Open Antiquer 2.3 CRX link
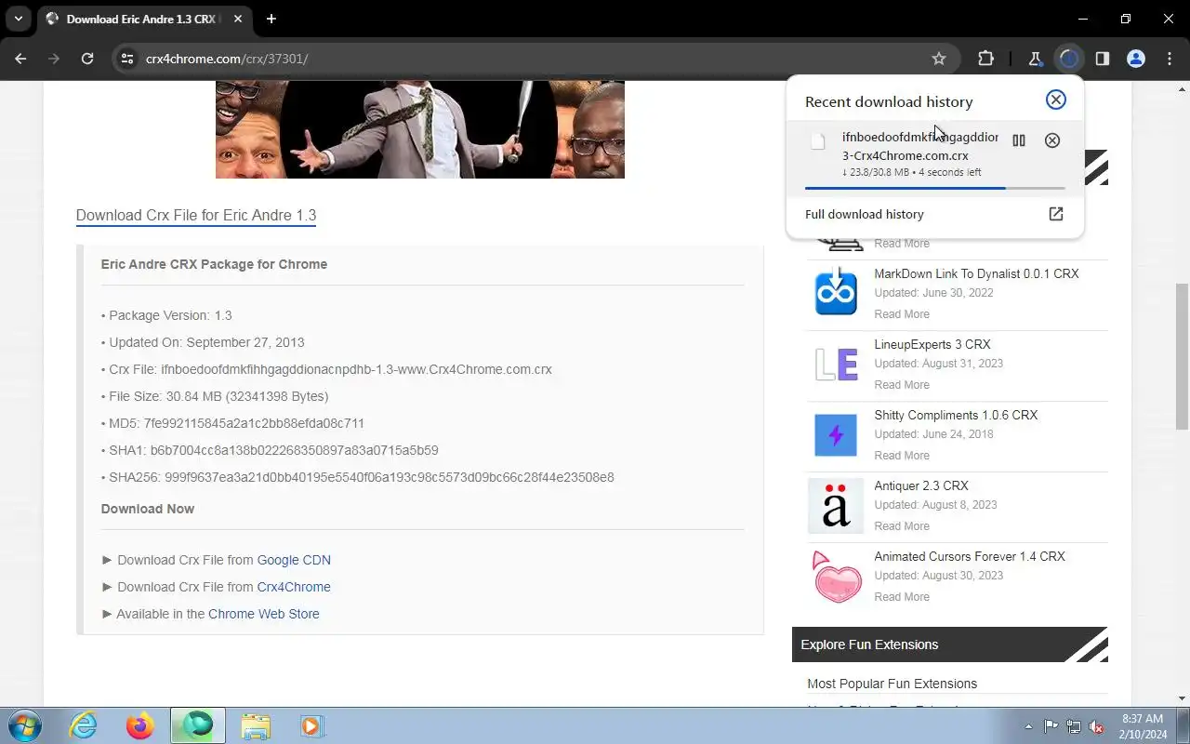Viewport: 1190px width, 744px height. point(921,485)
